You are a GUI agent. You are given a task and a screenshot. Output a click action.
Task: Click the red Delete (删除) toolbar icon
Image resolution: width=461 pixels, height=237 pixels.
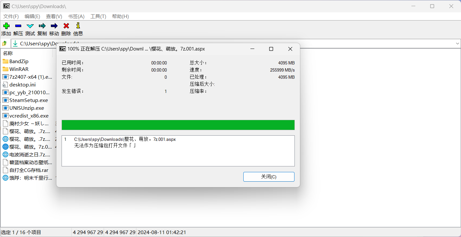click(x=66, y=26)
